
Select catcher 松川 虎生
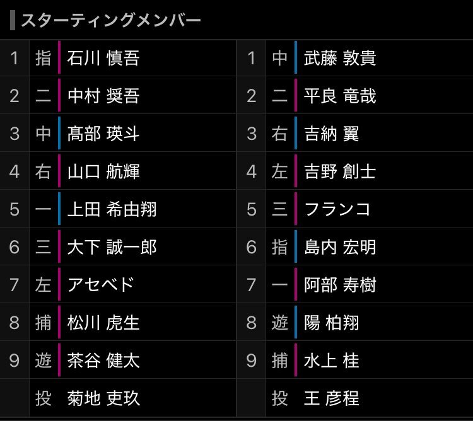tap(103, 323)
